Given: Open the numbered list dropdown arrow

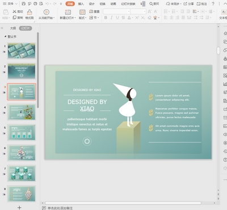Looking at the screenshot, I should pyautogui.click(x=176, y=11).
